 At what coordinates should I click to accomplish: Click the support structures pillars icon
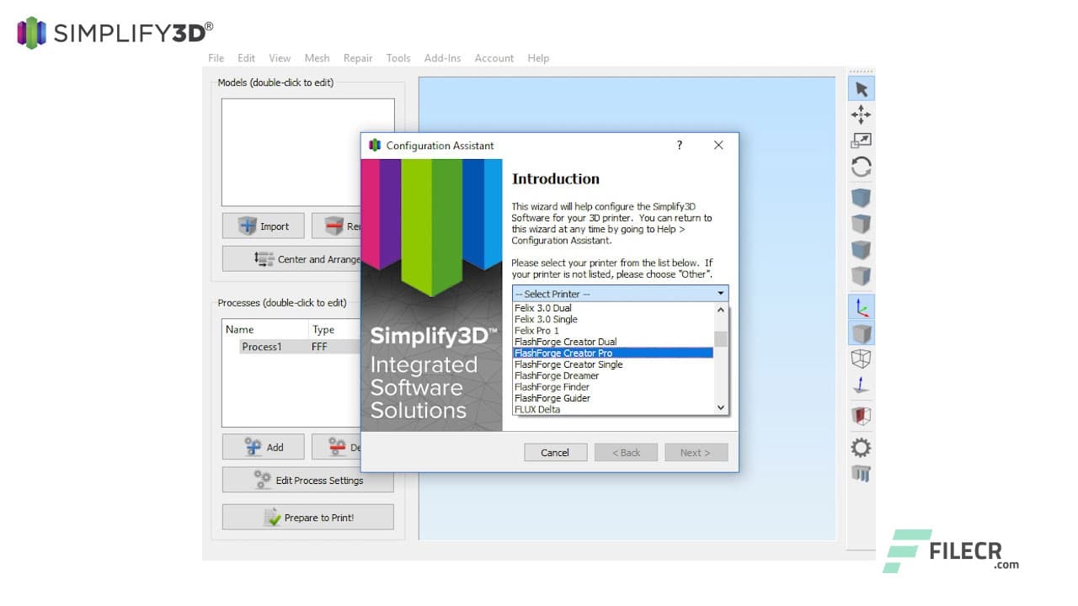[861, 474]
